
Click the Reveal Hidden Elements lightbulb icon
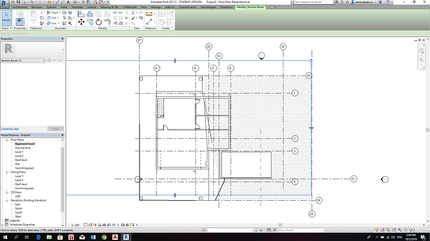click(118, 225)
